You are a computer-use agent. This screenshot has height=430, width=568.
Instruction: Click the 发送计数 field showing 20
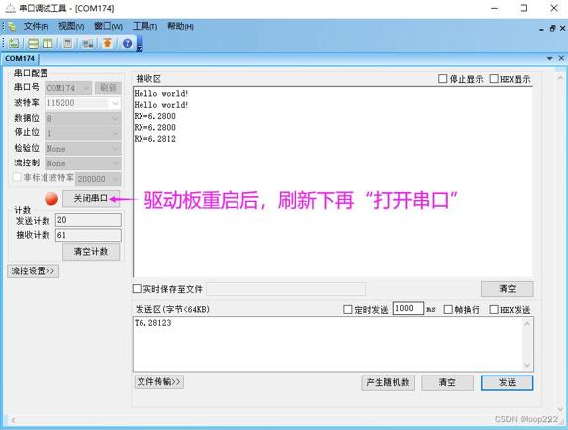[x=88, y=220]
